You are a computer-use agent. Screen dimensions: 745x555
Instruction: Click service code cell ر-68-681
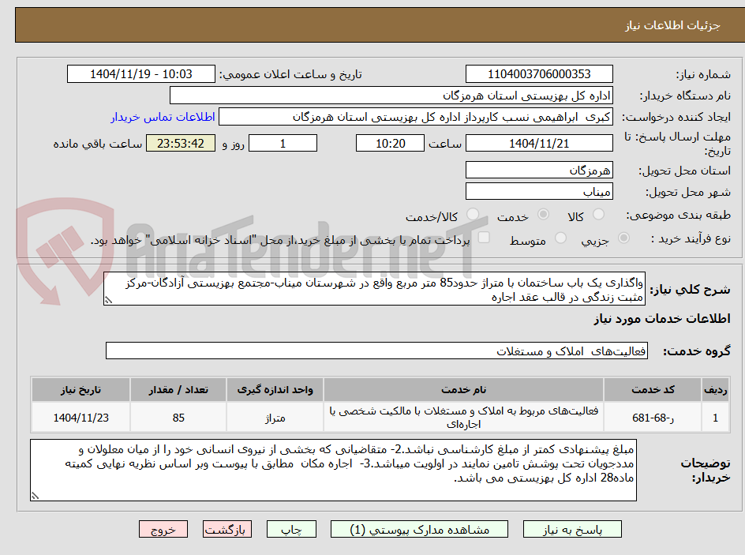point(653,417)
